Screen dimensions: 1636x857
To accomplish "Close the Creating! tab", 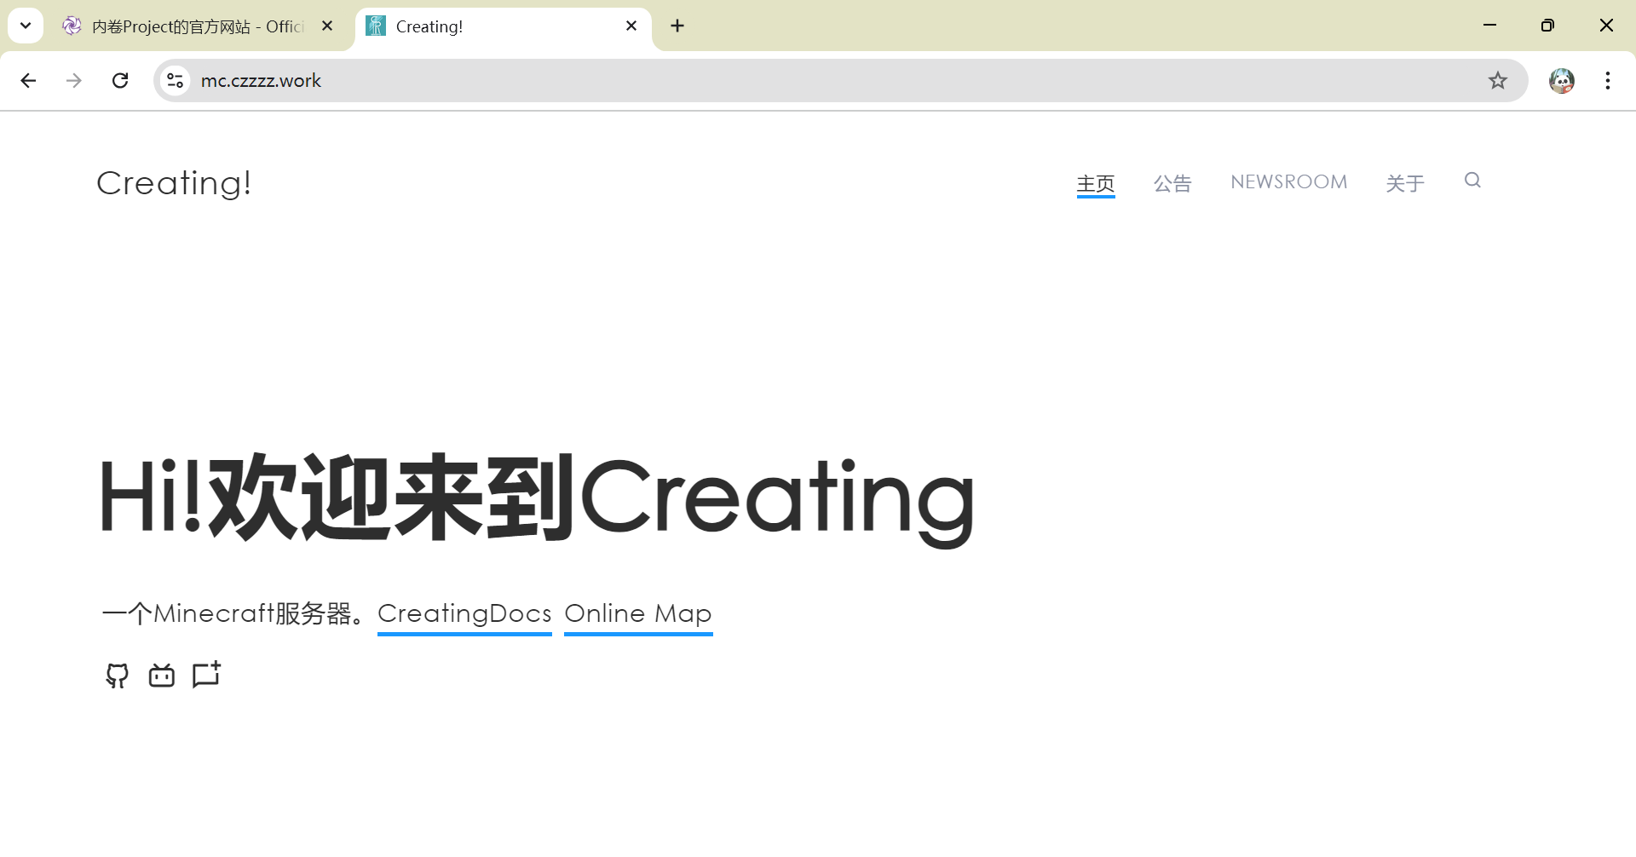I will click(631, 26).
